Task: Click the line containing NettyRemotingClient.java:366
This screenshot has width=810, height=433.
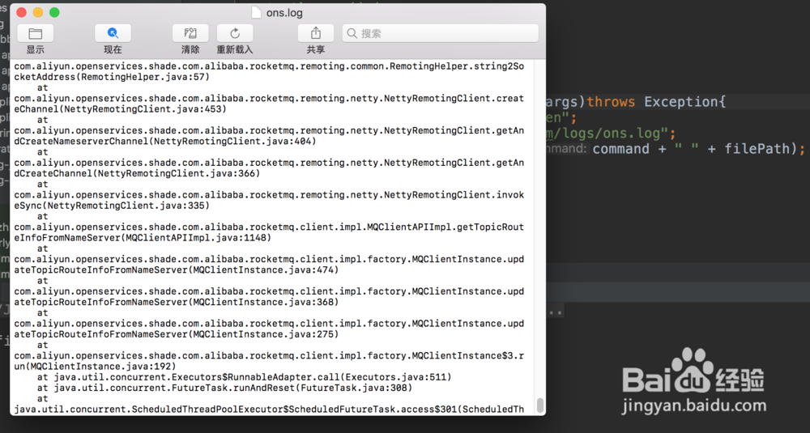Action: click(x=137, y=173)
